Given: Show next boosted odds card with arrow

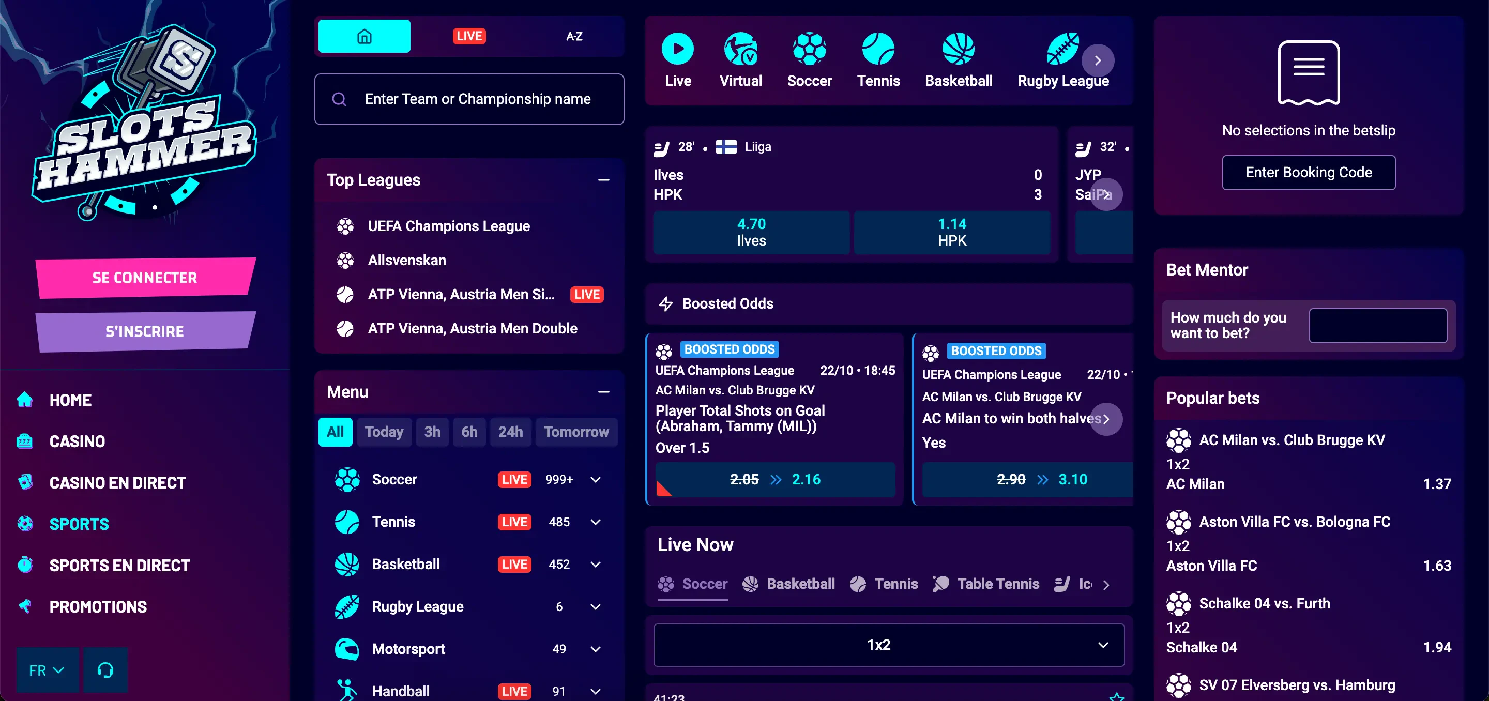Looking at the screenshot, I should 1106,419.
